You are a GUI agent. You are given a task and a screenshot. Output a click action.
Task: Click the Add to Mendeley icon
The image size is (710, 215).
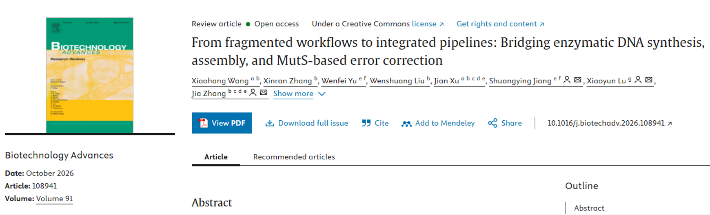(x=406, y=124)
